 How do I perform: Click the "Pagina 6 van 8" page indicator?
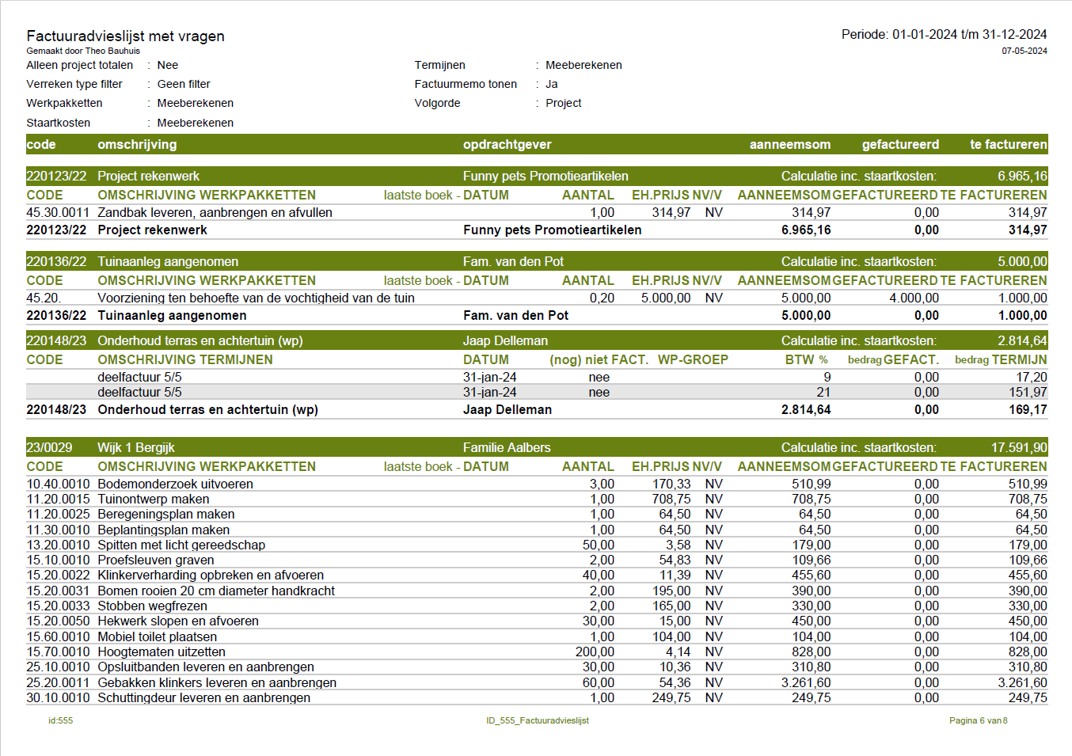click(x=978, y=721)
